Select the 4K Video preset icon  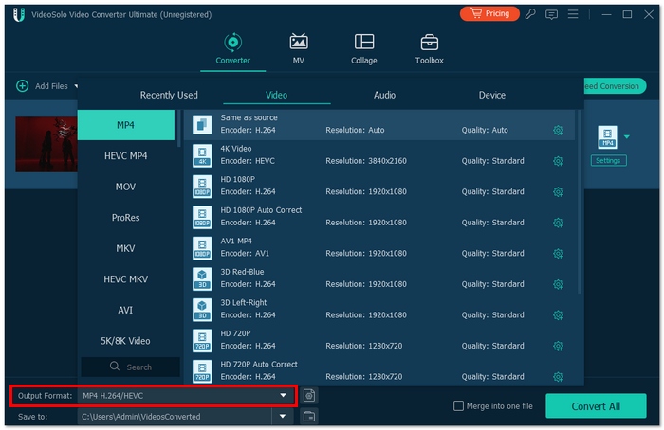click(202, 155)
